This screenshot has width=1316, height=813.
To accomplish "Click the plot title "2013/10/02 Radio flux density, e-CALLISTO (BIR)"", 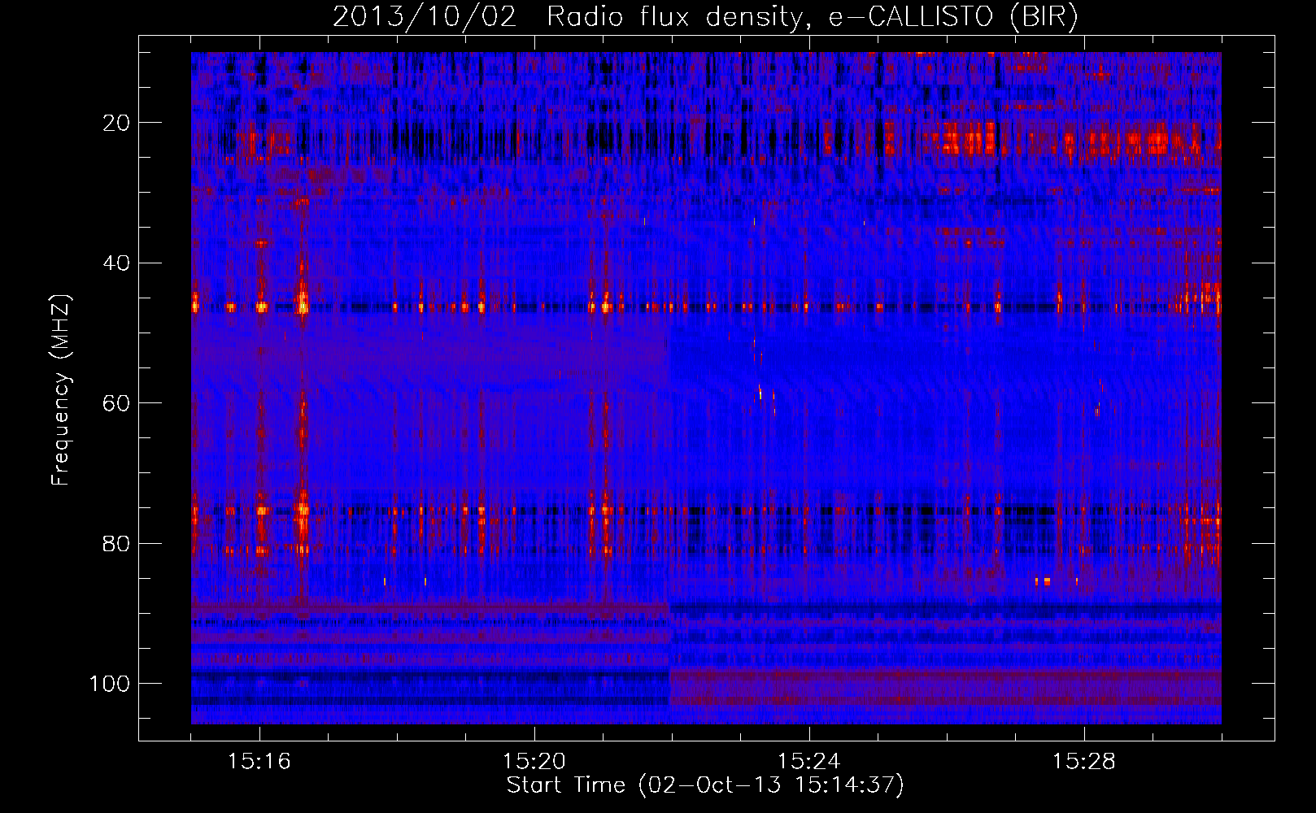I will [705, 16].
